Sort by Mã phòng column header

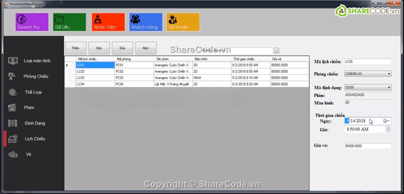pos(134,59)
